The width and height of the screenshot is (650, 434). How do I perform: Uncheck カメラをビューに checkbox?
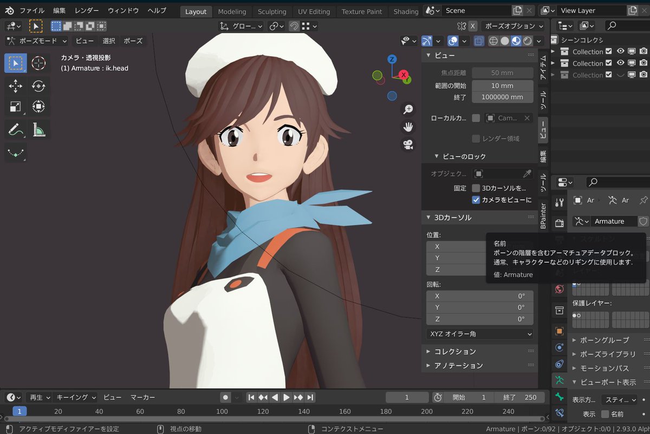[476, 200]
